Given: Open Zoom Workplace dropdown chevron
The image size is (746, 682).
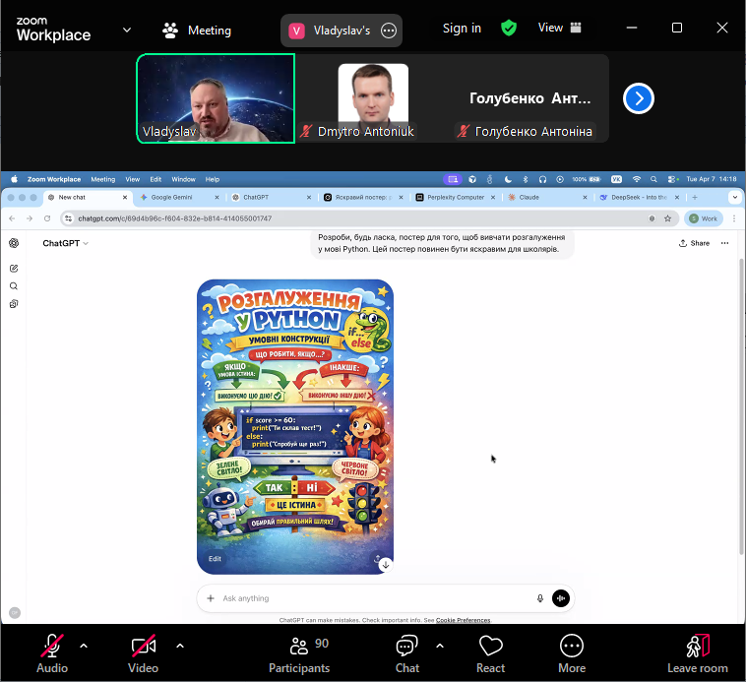Looking at the screenshot, I should click(x=127, y=31).
